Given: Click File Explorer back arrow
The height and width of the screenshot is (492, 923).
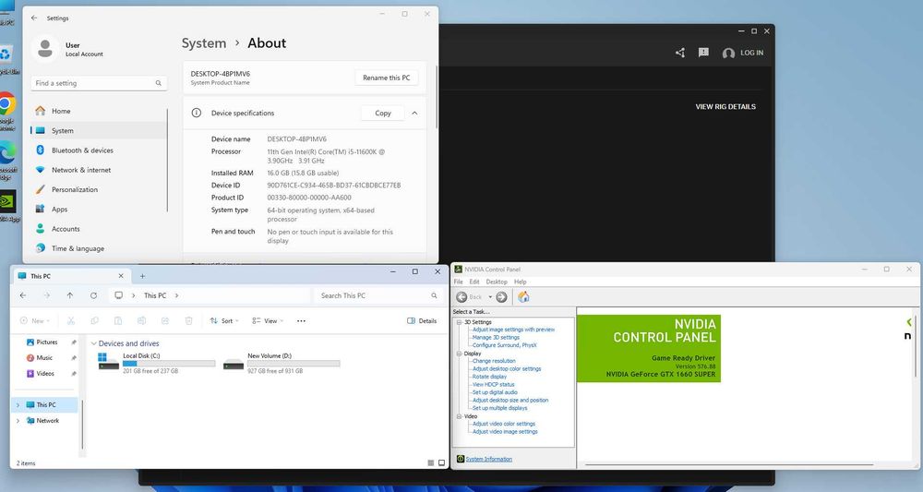Looking at the screenshot, I should tap(23, 295).
